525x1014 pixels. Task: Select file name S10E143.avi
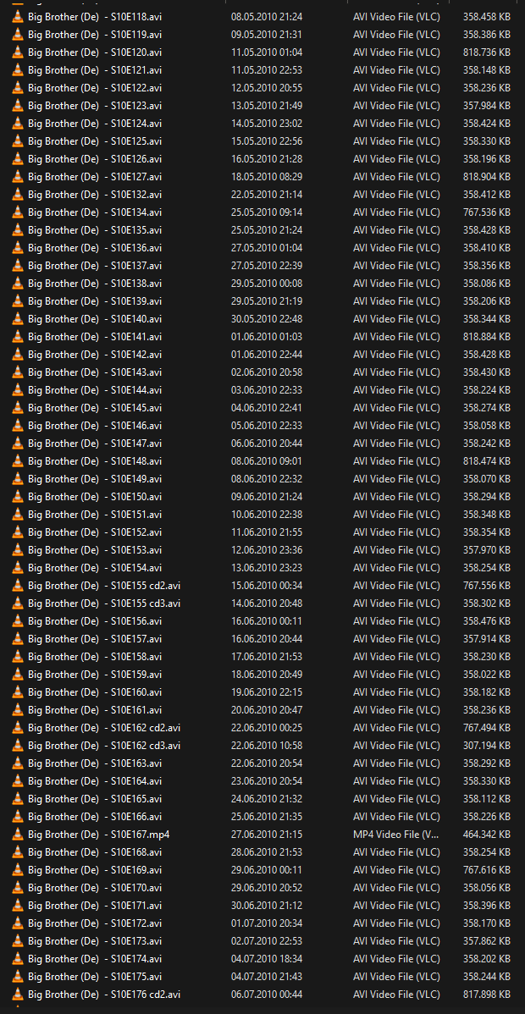tap(95, 372)
